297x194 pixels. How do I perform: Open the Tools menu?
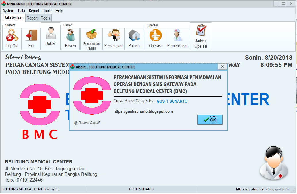(x=47, y=11)
